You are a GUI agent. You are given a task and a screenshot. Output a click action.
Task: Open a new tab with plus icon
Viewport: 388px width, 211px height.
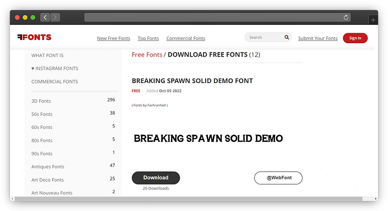pos(373,20)
